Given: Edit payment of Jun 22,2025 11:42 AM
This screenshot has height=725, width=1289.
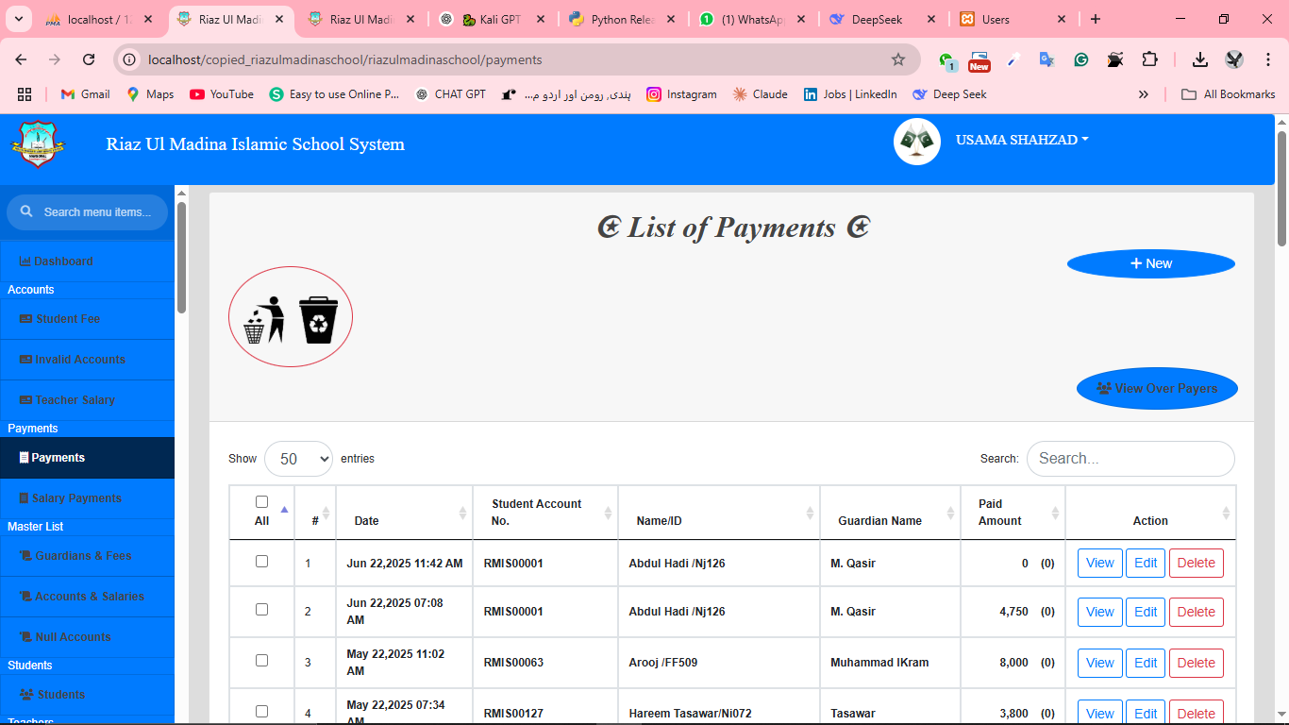Looking at the screenshot, I should [x=1146, y=563].
